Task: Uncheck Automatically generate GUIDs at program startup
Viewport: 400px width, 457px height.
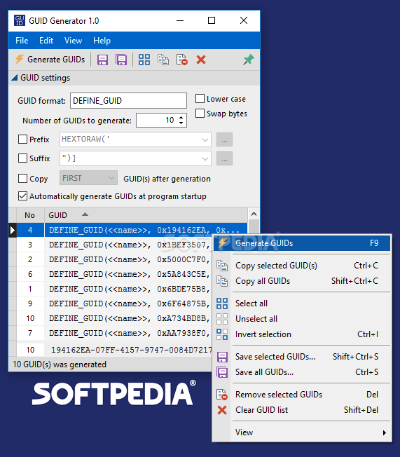Action: (22, 196)
